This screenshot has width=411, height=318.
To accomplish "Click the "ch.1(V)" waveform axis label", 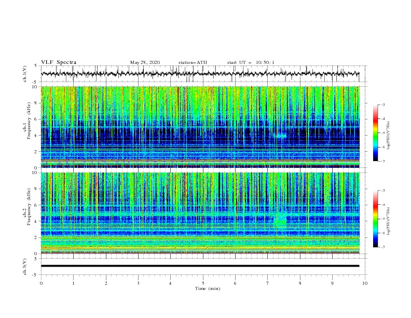I will pyautogui.click(x=25, y=74).
